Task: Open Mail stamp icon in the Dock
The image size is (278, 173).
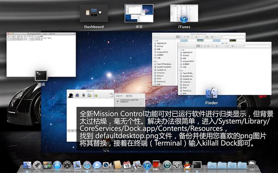Action: [x=77, y=165]
